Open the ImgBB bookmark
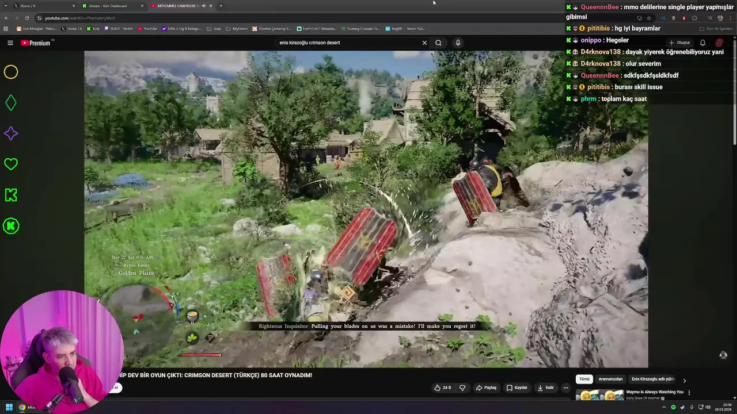This screenshot has width=737, height=414. click(405, 28)
